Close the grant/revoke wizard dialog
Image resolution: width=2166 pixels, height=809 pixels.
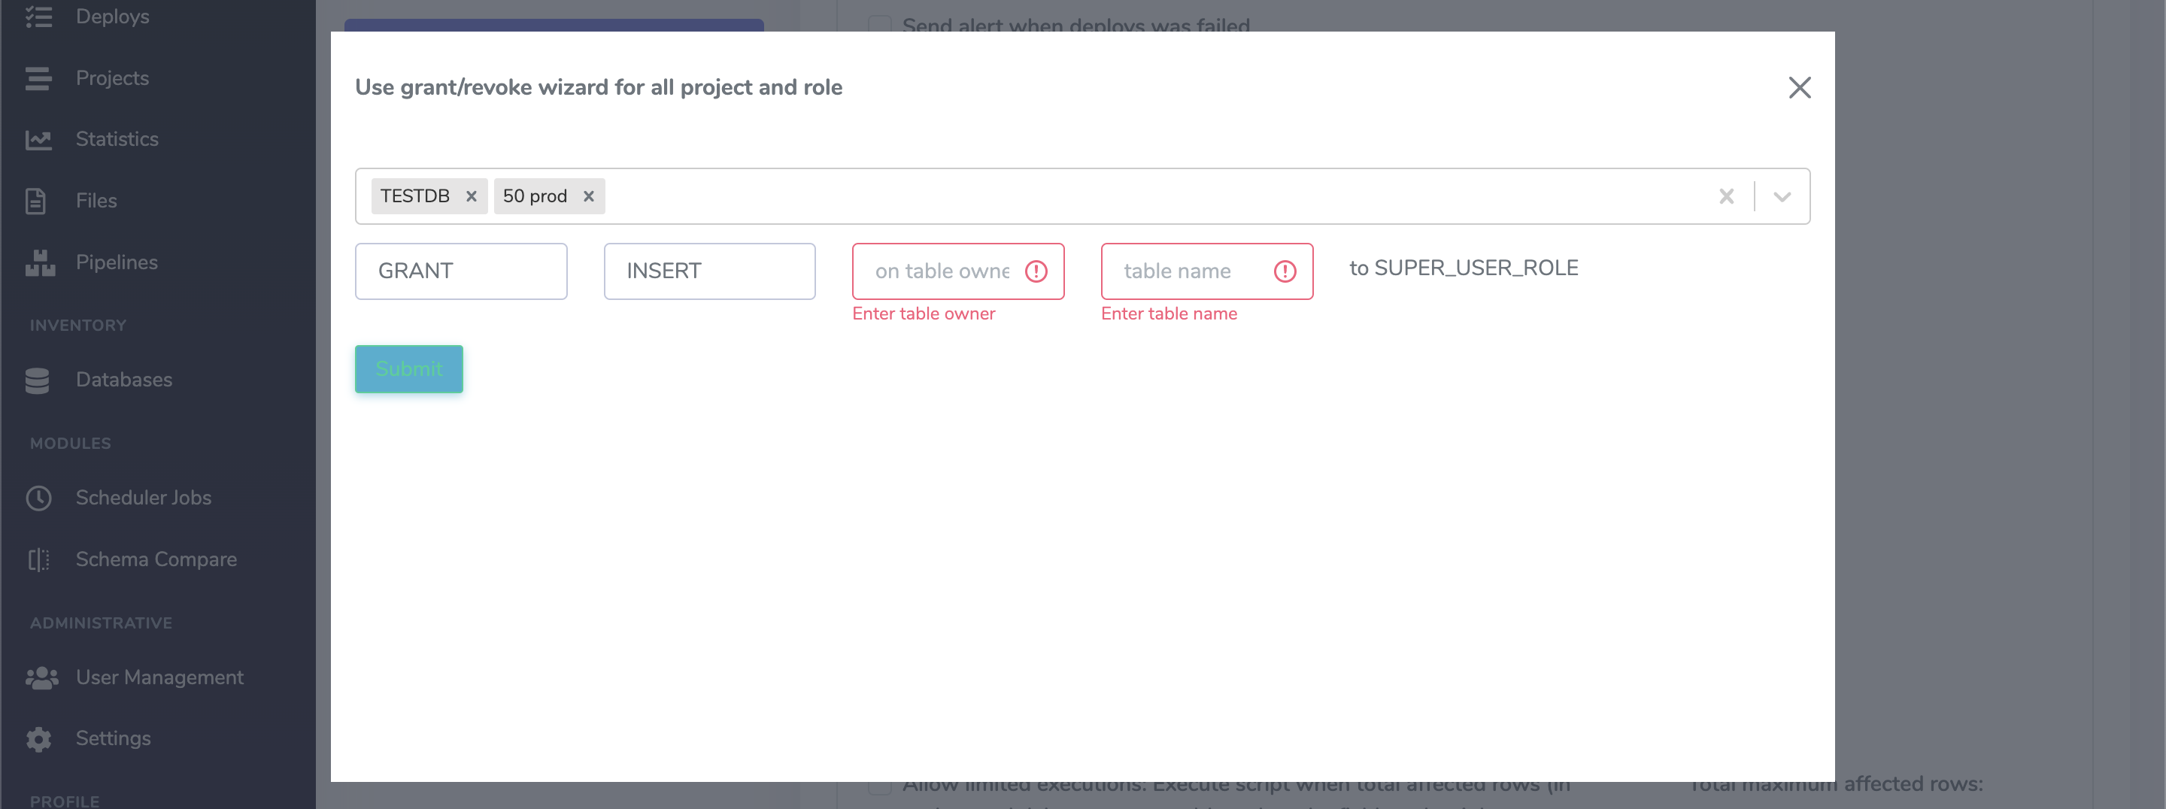[1798, 87]
